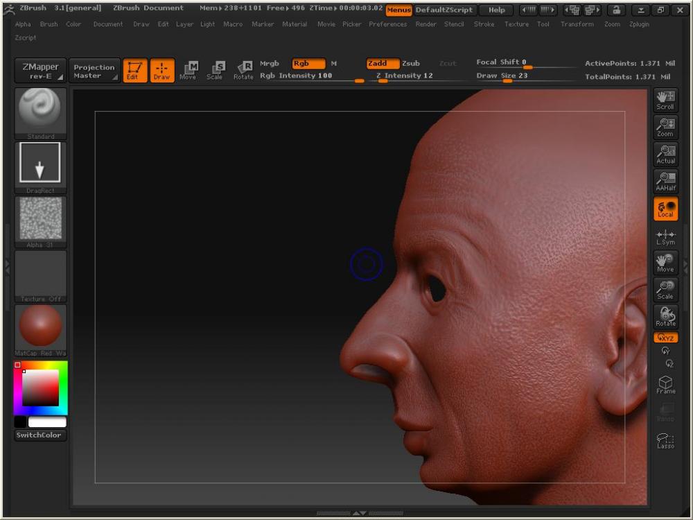The image size is (693, 520).
Task: Click the Scroll canvas icon
Action: (x=665, y=100)
